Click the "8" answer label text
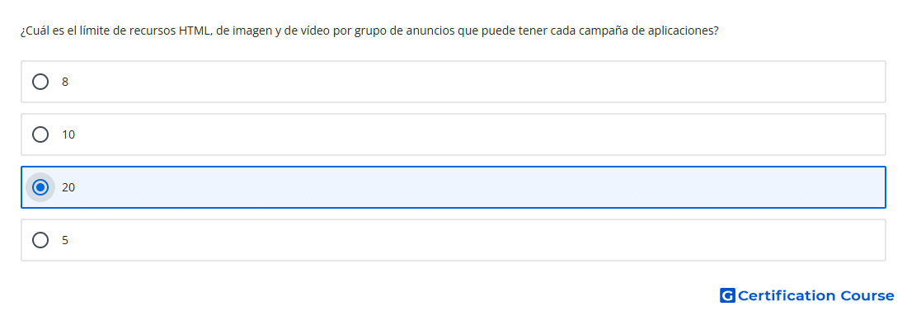The height and width of the screenshot is (311, 907). [x=65, y=82]
